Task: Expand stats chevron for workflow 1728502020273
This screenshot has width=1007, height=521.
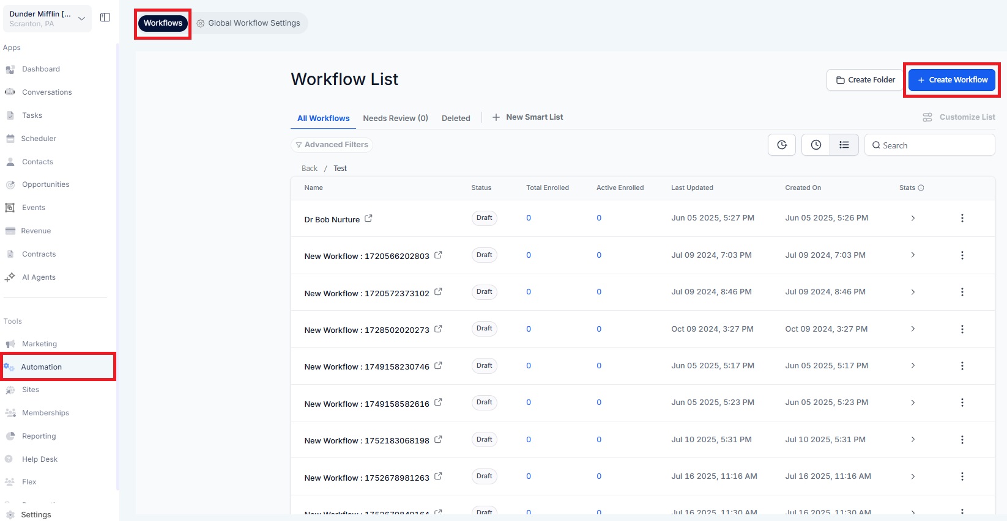Action: tap(912, 329)
